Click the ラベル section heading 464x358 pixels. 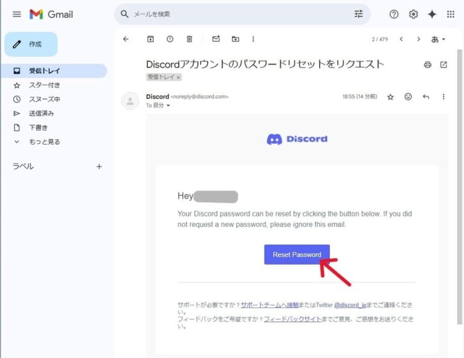(x=23, y=166)
